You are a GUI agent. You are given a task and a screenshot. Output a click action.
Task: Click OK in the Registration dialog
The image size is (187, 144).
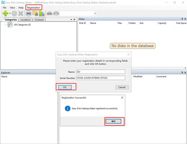click(65, 87)
